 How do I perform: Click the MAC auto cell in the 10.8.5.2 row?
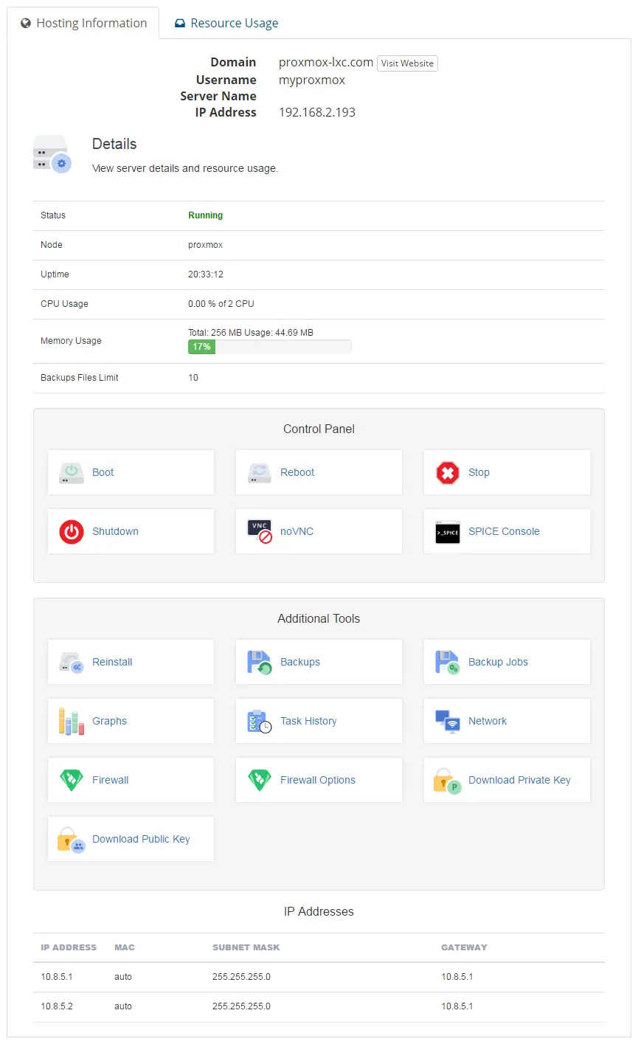pyautogui.click(x=123, y=1006)
